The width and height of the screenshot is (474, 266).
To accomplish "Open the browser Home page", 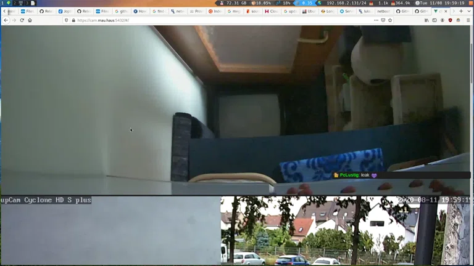I will [x=30, y=20].
